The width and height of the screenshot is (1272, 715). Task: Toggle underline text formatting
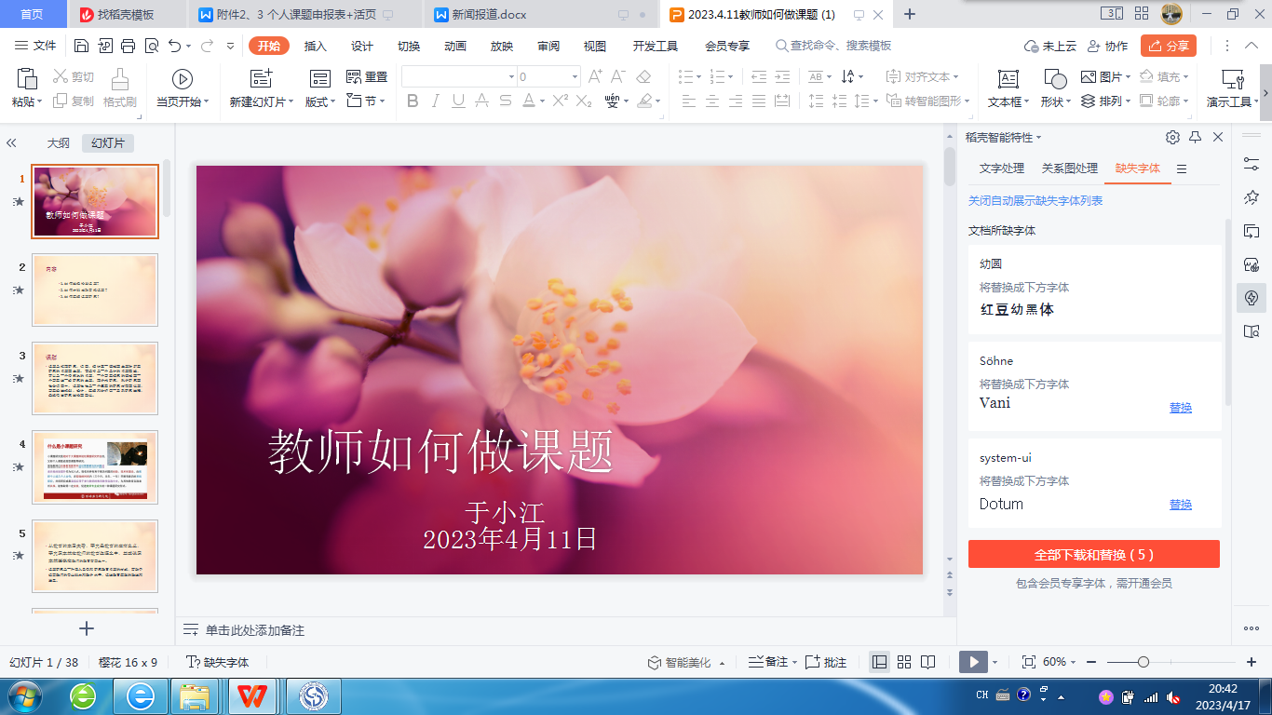pos(457,101)
